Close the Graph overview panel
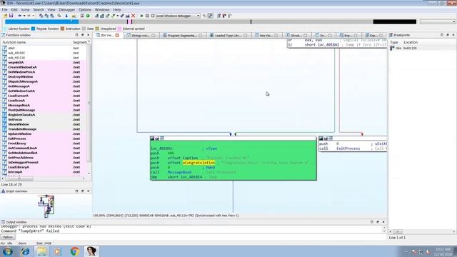 tap(89, 191)
